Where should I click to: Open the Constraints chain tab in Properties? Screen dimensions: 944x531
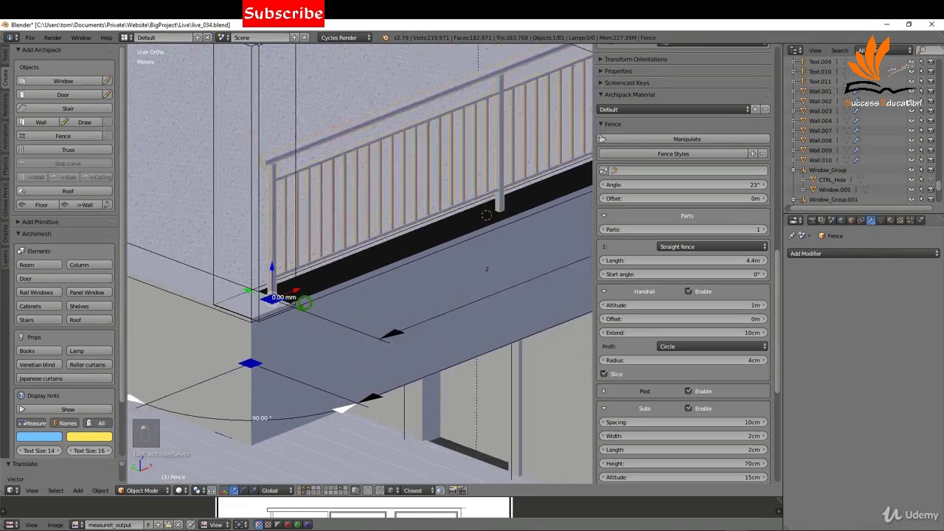861,220
